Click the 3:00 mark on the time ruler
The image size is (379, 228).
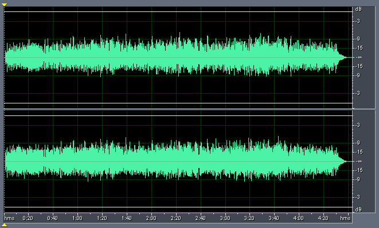tap(225, 218)
